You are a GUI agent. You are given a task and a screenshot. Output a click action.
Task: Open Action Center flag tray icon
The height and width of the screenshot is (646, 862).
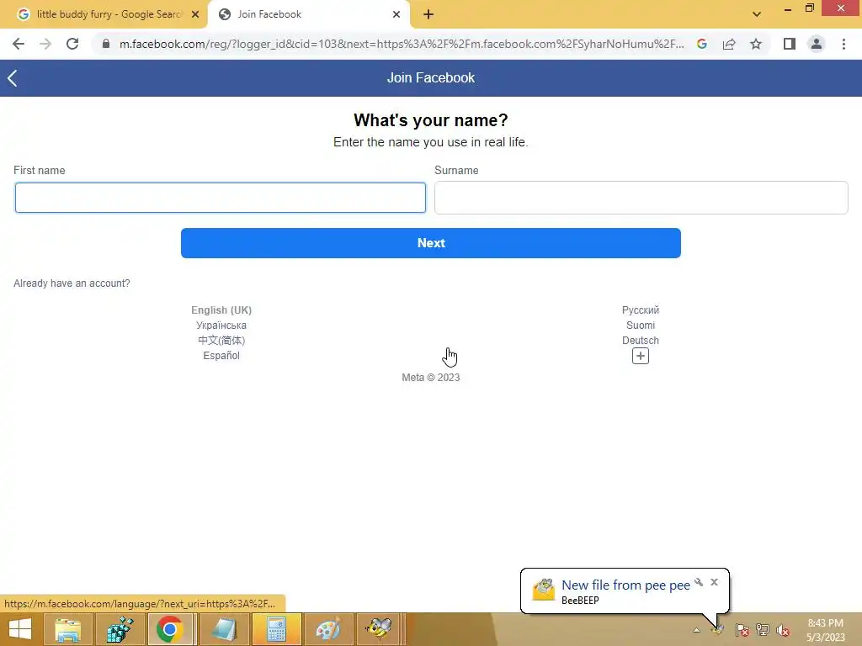point(742,630)
